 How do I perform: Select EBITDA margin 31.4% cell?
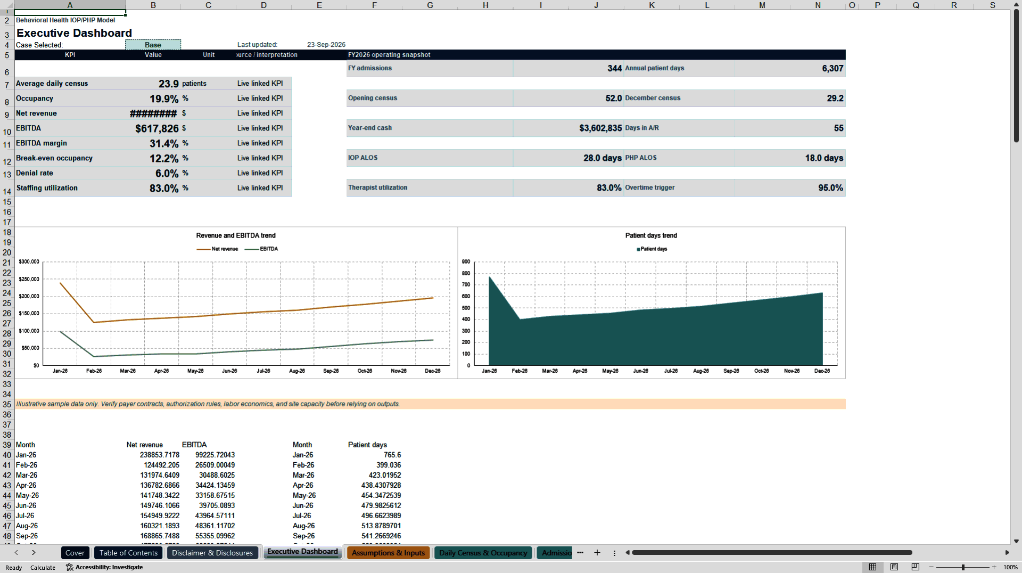153,143
